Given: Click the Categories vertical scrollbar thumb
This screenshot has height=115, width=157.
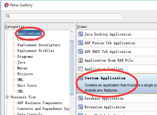Looking at the screenshot, I should (x=72, y=67).
